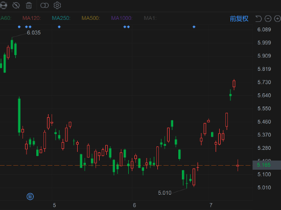Image resolution: width=281 pixels, height=210 pixels.
Task: Click the 5.460 price axis value
Action: (x=264, y=122)
